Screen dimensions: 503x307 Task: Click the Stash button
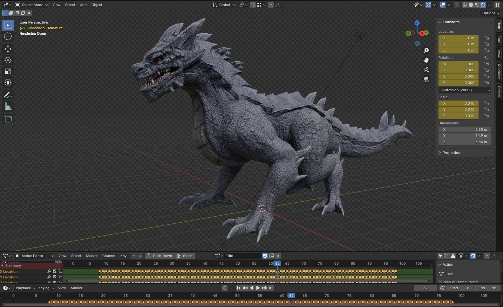(185, 256)
